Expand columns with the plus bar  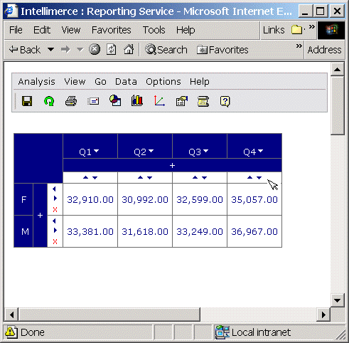coord(172,165)
